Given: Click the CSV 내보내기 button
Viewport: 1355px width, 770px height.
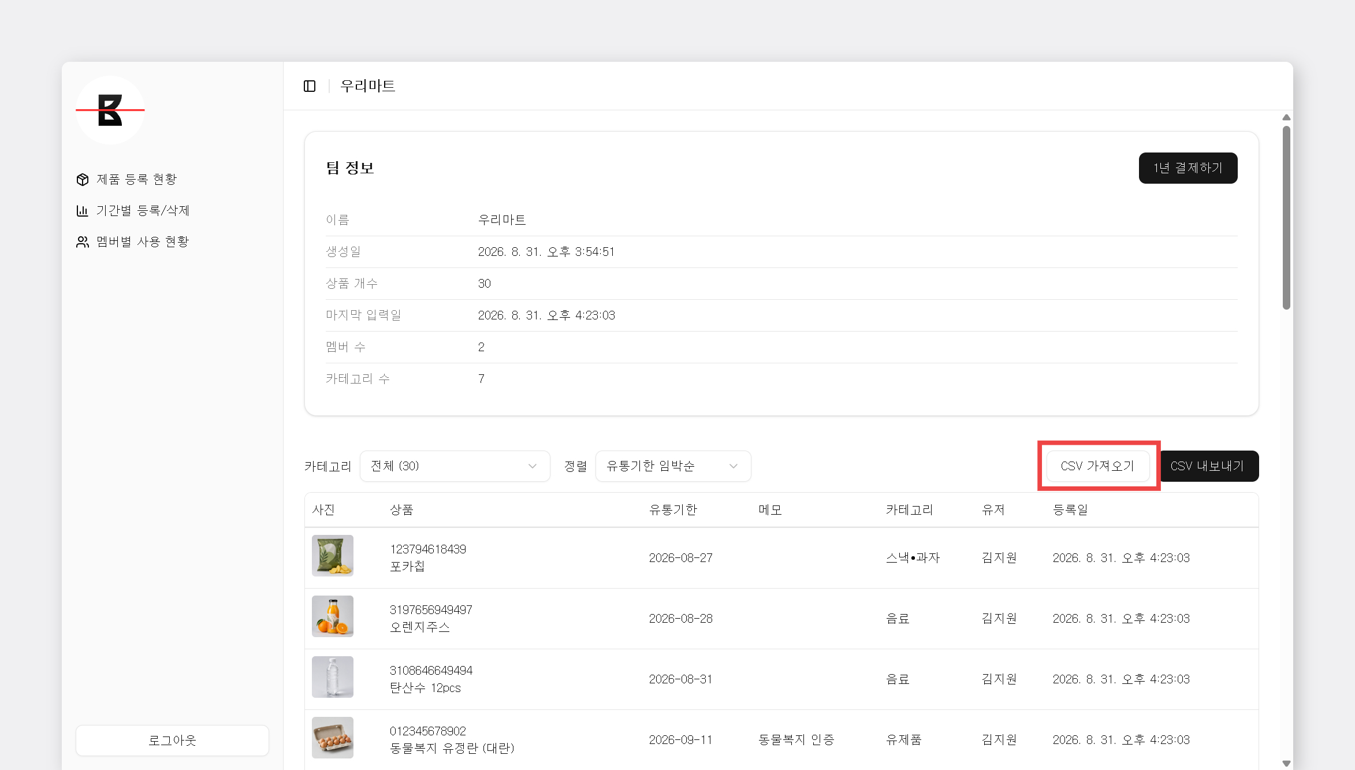Looking at the screenshot, I should pos(1207,466).
